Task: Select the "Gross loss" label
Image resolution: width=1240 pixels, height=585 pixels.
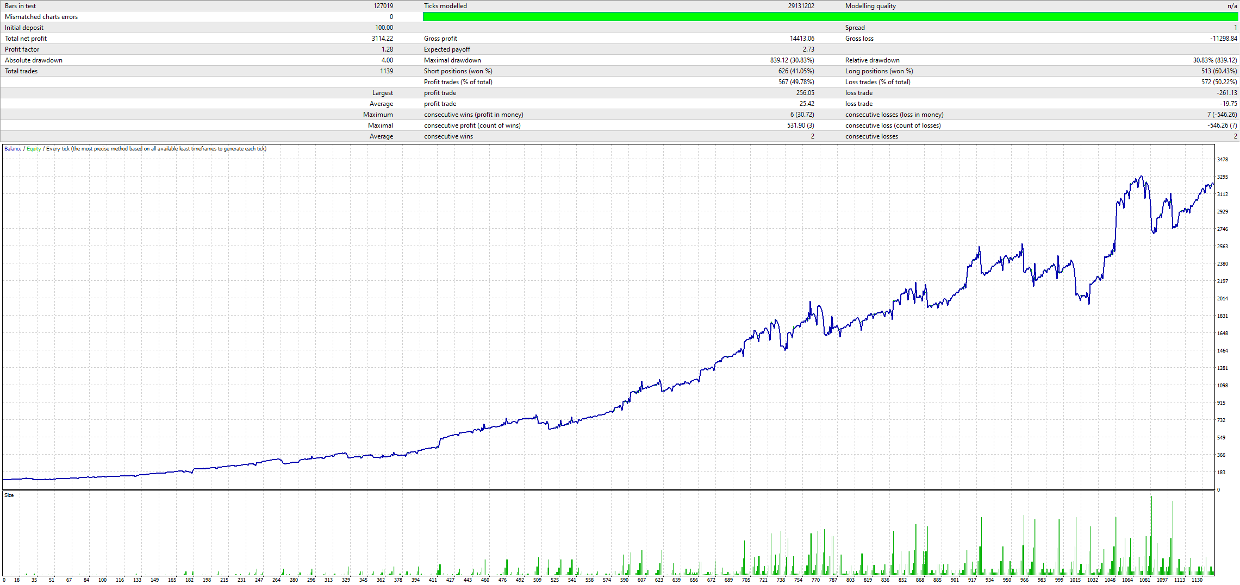Action: pyautogui.click(x=859, y=39)
